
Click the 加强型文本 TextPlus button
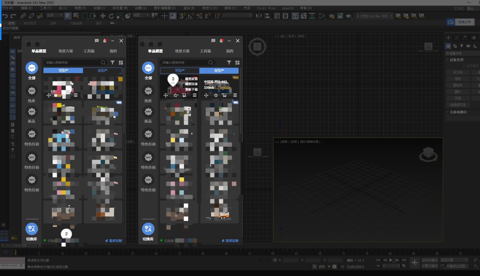458,105
